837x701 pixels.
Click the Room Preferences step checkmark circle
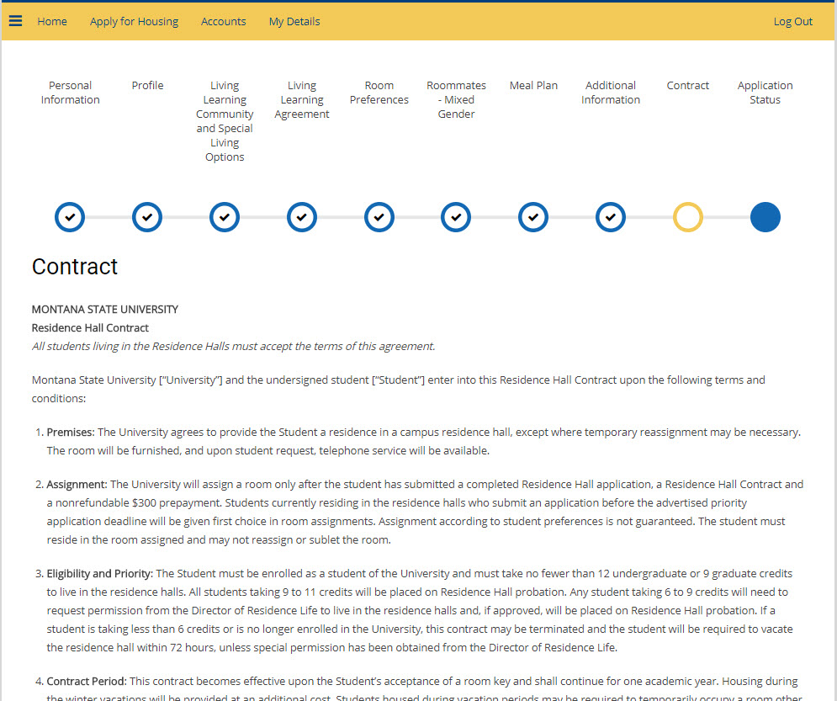point(379,217)
